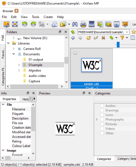
Task: Expand the Photographs category
Action: [97, 119]
